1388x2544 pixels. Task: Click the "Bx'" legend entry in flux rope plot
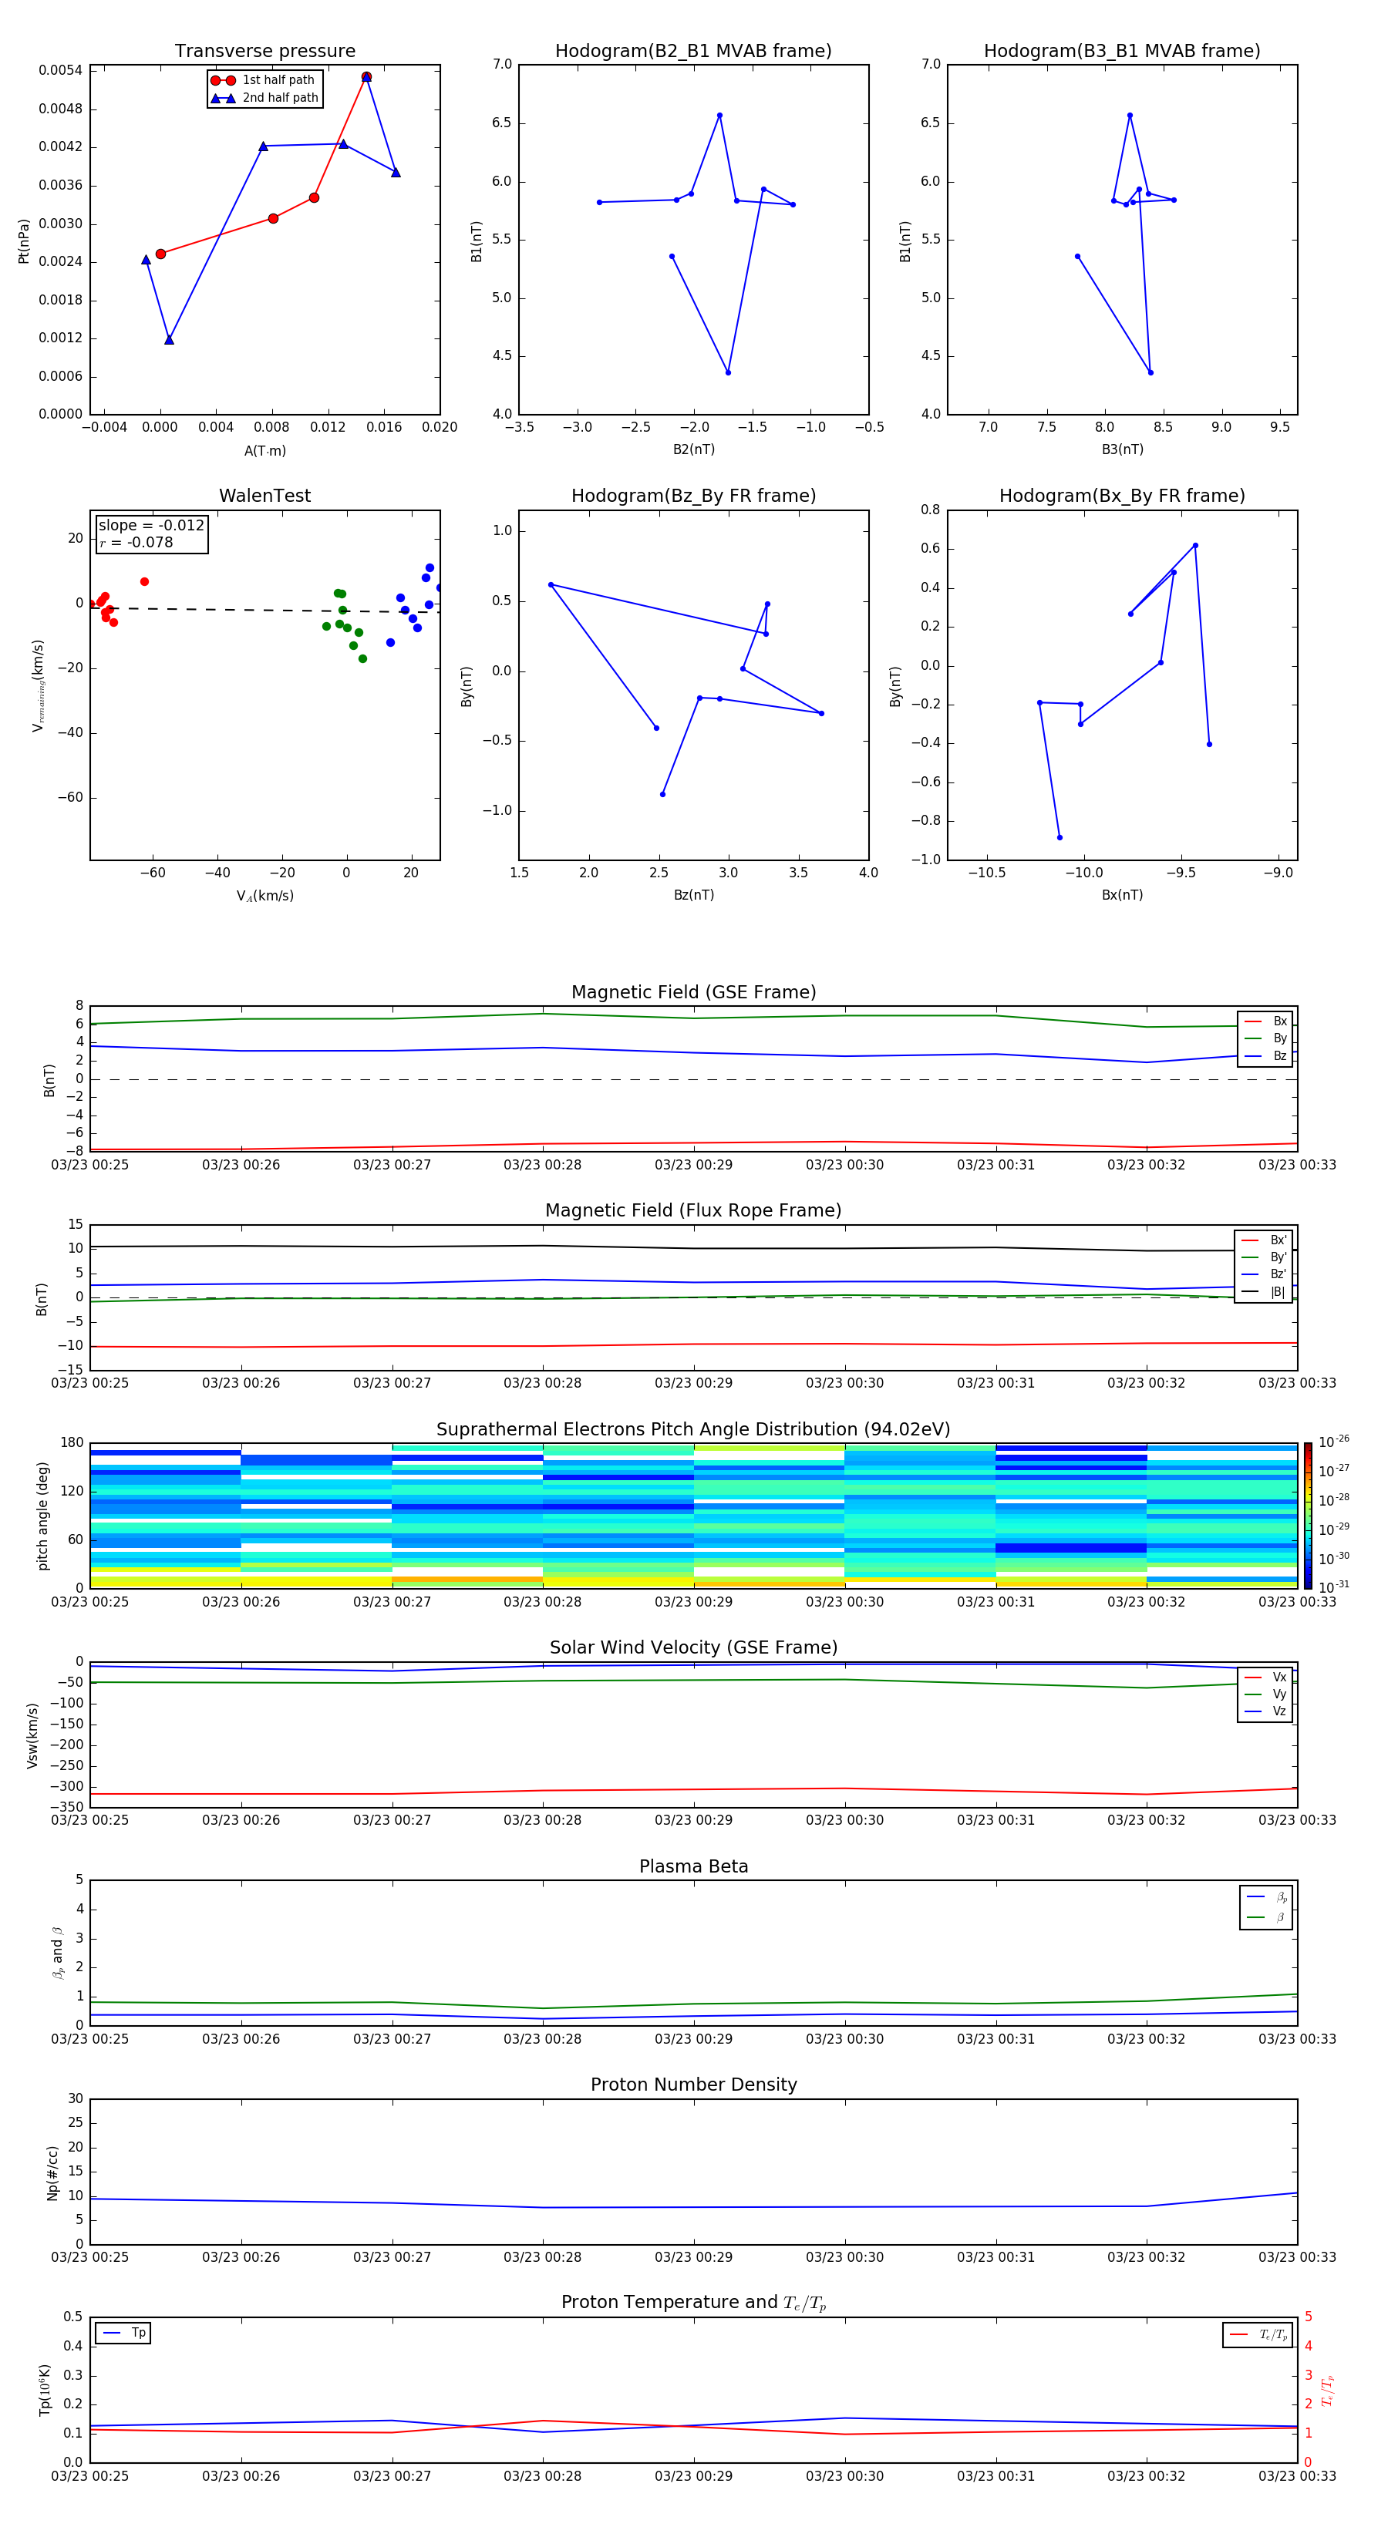(x=1264, y=1240)
